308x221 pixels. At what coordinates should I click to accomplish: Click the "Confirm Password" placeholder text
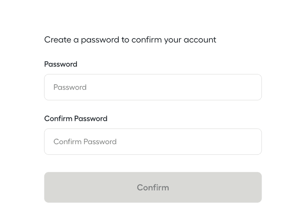coord(85,142)
